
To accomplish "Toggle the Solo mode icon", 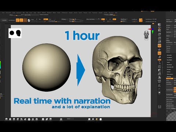I will point(159,93).
